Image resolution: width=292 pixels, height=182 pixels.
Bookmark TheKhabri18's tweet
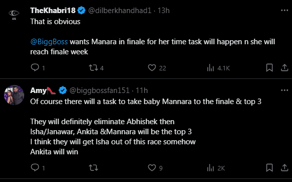point(269,67)
